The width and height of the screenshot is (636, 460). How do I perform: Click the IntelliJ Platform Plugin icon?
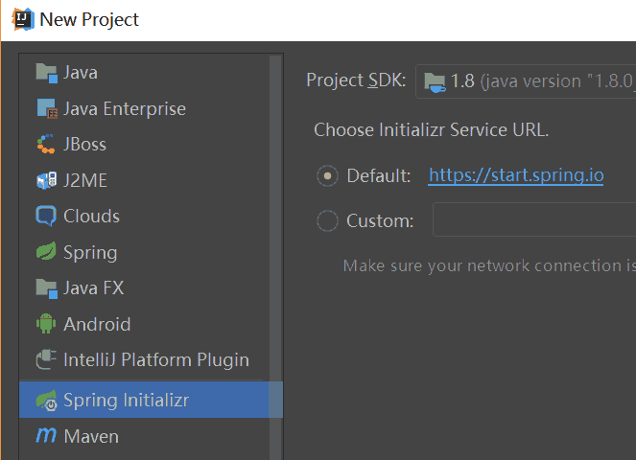click(46, 360)
